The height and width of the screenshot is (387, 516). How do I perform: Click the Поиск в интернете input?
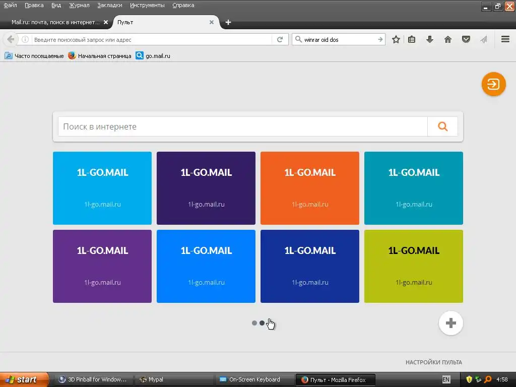pos(243,126)
